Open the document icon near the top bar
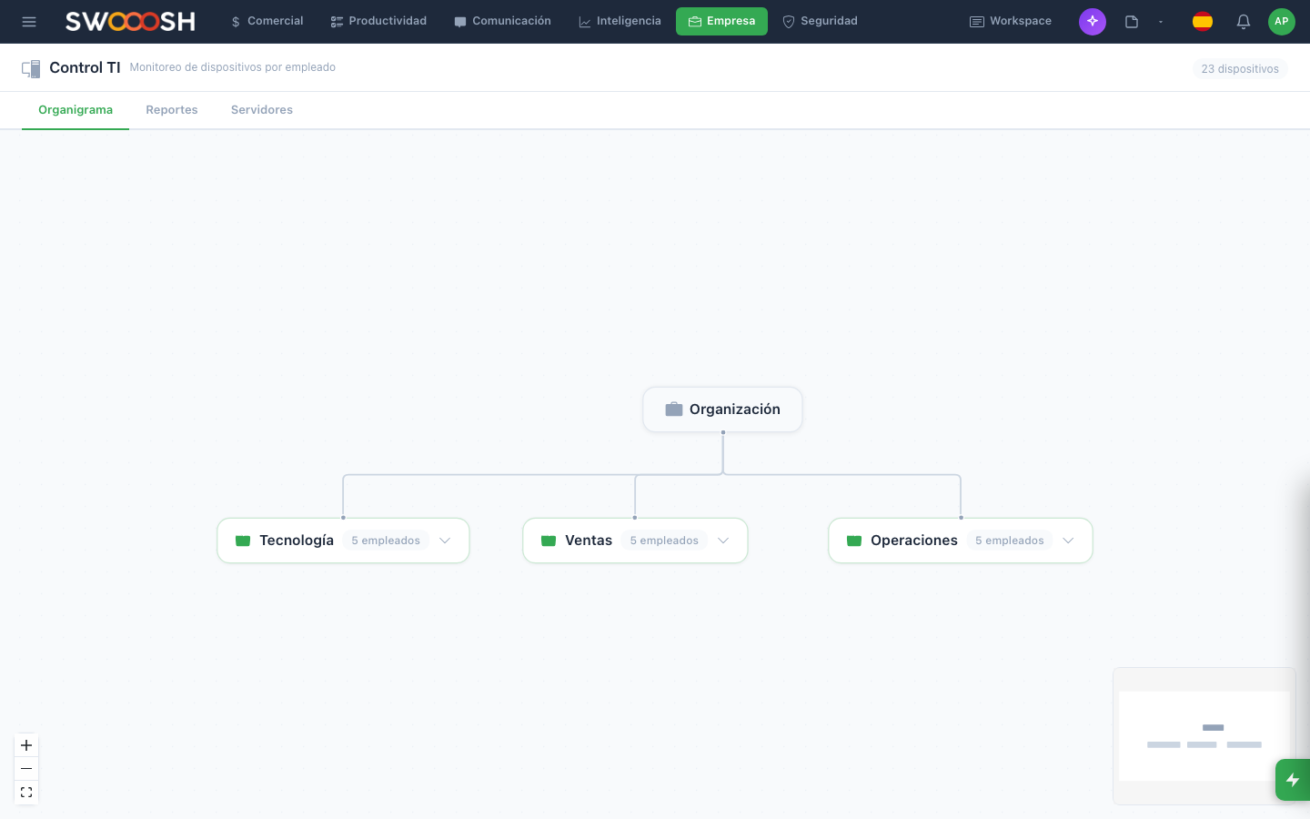 click(1131, 21)
